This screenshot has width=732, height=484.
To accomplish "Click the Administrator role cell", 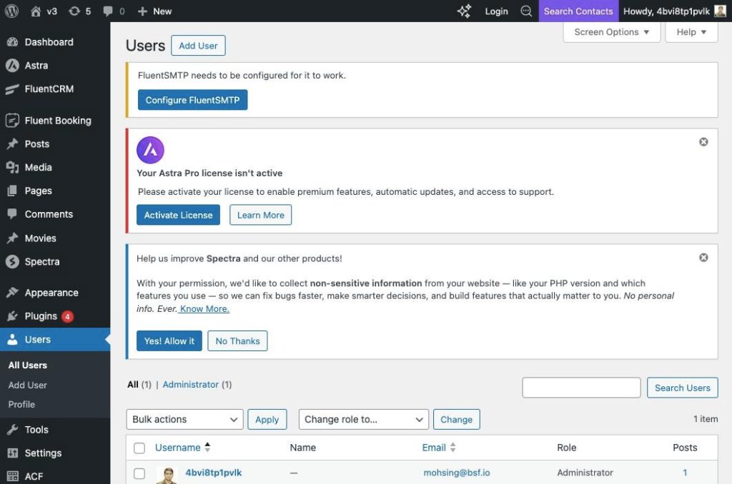I will [x=585, y=473].
